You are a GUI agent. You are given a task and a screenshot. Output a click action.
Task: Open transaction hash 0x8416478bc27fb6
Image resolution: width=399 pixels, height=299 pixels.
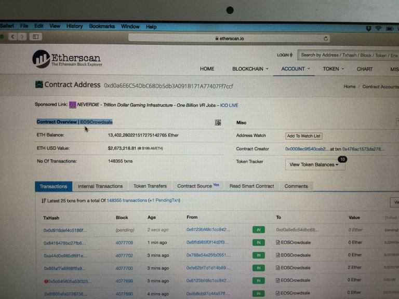[x=64, y=243]
